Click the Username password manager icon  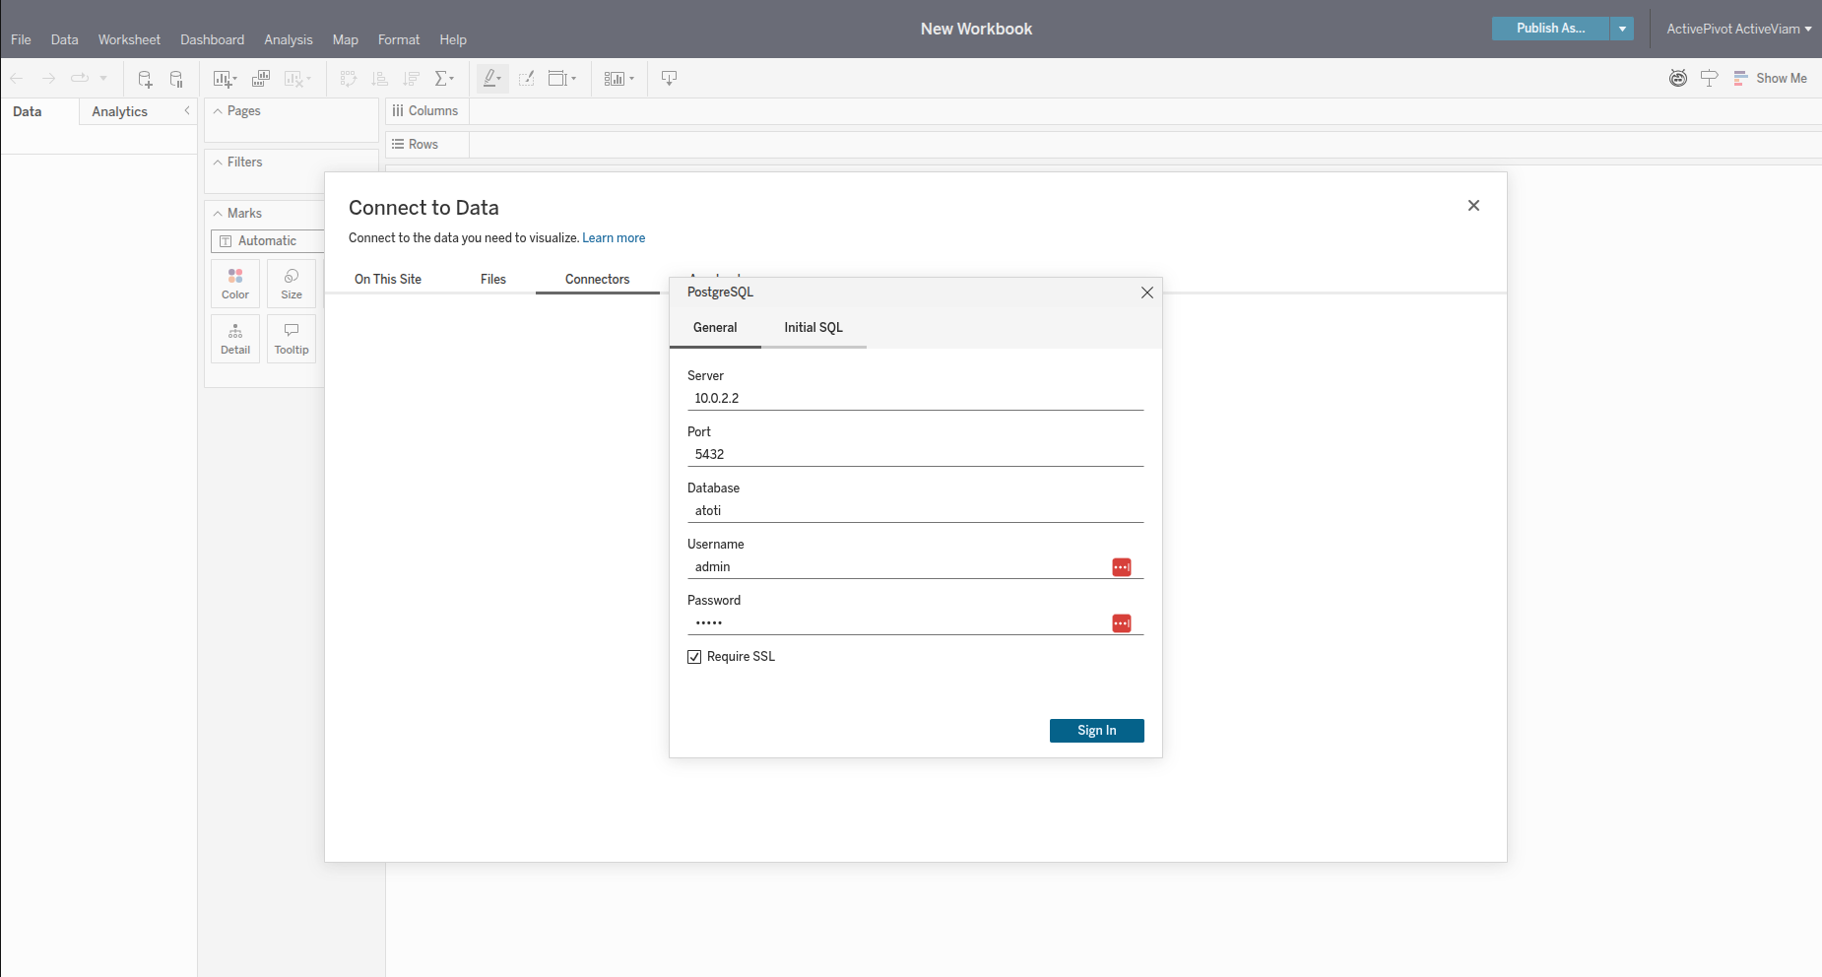[x=1122, y=567]
